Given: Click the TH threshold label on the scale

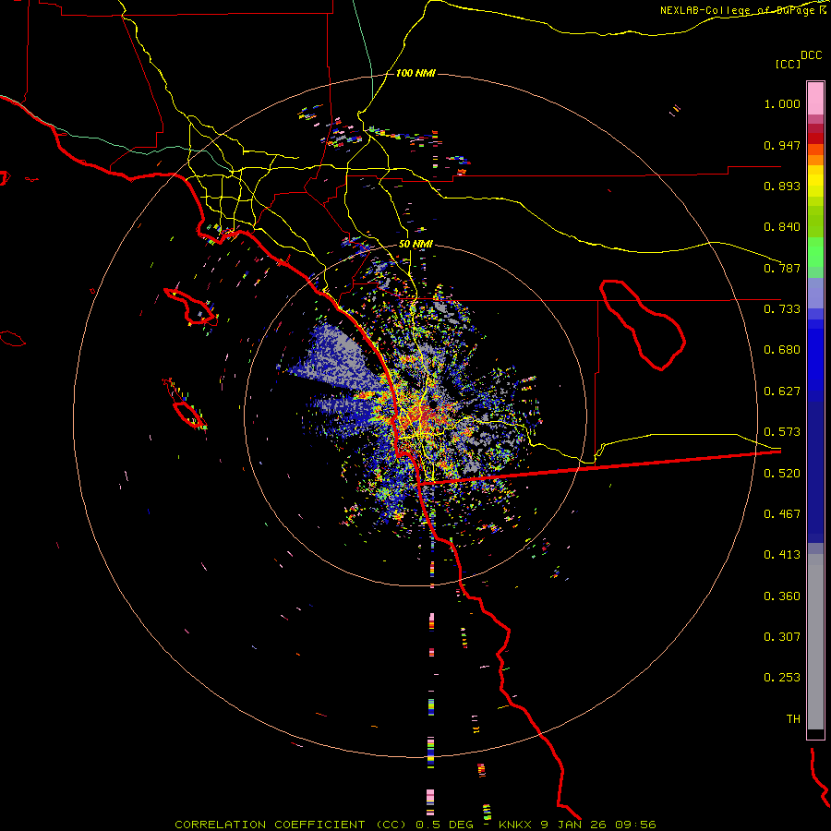Looking at the screenshot, I should (x=793, y=719).
